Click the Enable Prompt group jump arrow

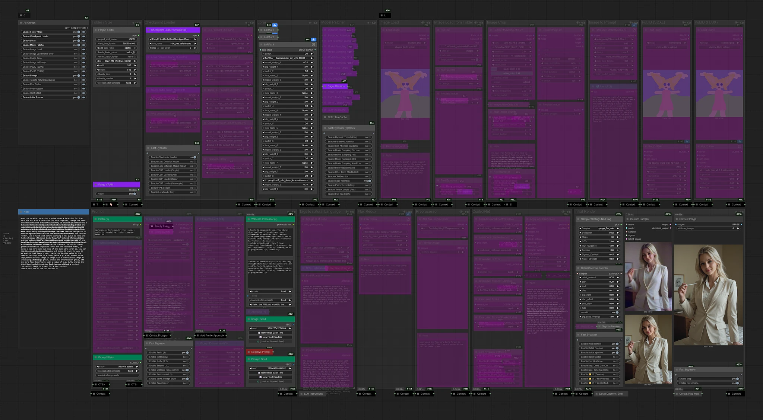click(84, 76)
